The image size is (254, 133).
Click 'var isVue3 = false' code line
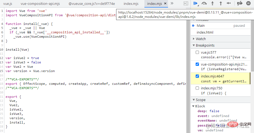pyautogui.click(x=23, y=62)
